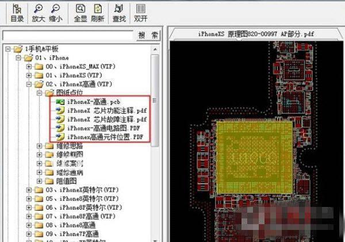Click the 搜索 search button
Viewport: 345px width, 242px height.
pos(148,35)
